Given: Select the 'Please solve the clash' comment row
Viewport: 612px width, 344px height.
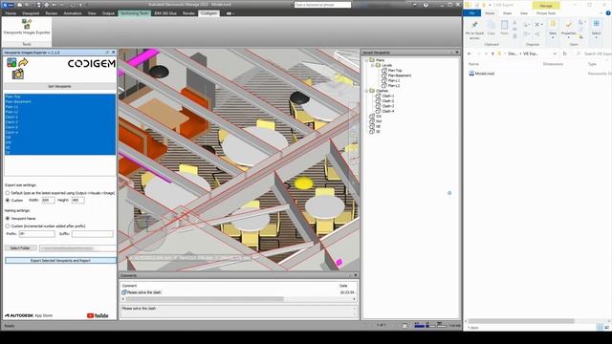Looking at the screenshot, I should (x=238, y=292).
